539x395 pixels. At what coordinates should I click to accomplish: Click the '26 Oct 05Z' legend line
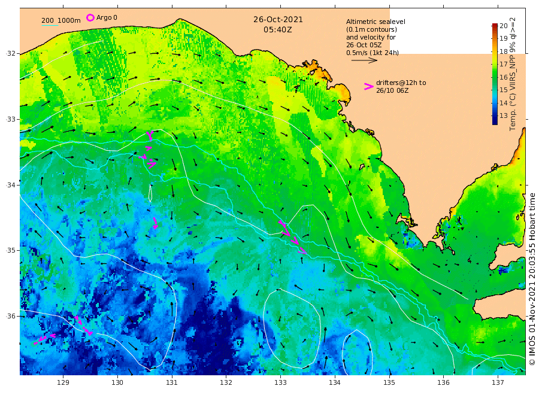364,45
